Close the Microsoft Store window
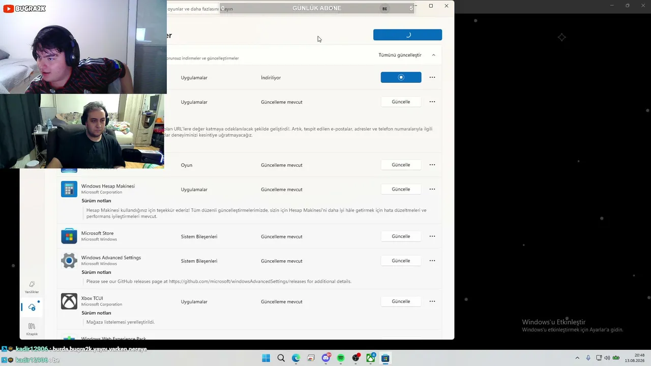The height and width of the screenshot is (366, 651). [x=447, y=6]
